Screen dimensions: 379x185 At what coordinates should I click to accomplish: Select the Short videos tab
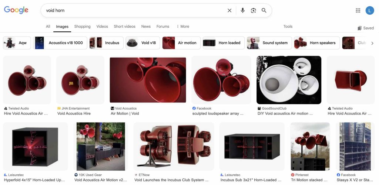[124, 27]
